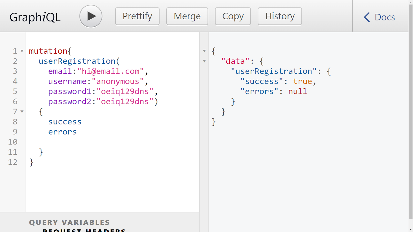Open the Query Variables editor
This screenshot has width=413, height=232.
(69, 222)
